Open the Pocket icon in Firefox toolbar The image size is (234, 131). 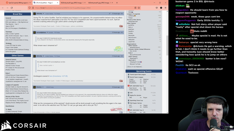click(157, 8)
